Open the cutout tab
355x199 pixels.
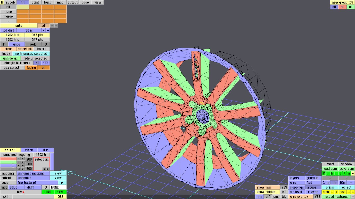[73, 2]
